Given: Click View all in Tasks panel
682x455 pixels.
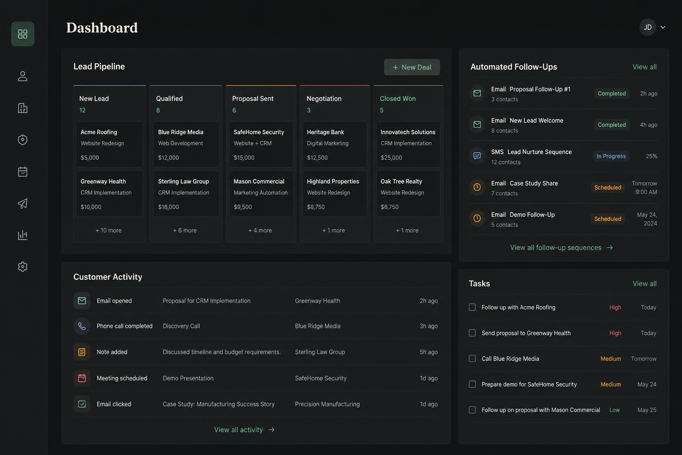Looking at the screenshot, I should pos(645,283).
